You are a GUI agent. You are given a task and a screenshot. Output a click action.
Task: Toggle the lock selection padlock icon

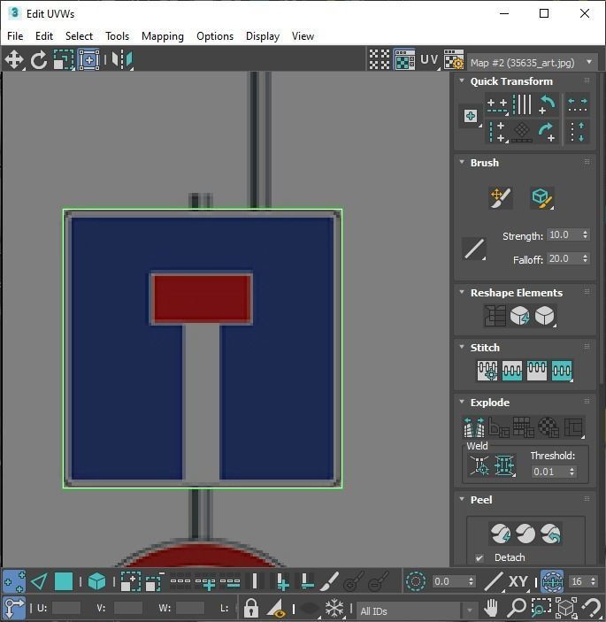(251, 607)
